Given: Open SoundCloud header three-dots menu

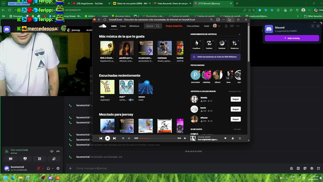Looking at the screenshot, I should (238, 26).
